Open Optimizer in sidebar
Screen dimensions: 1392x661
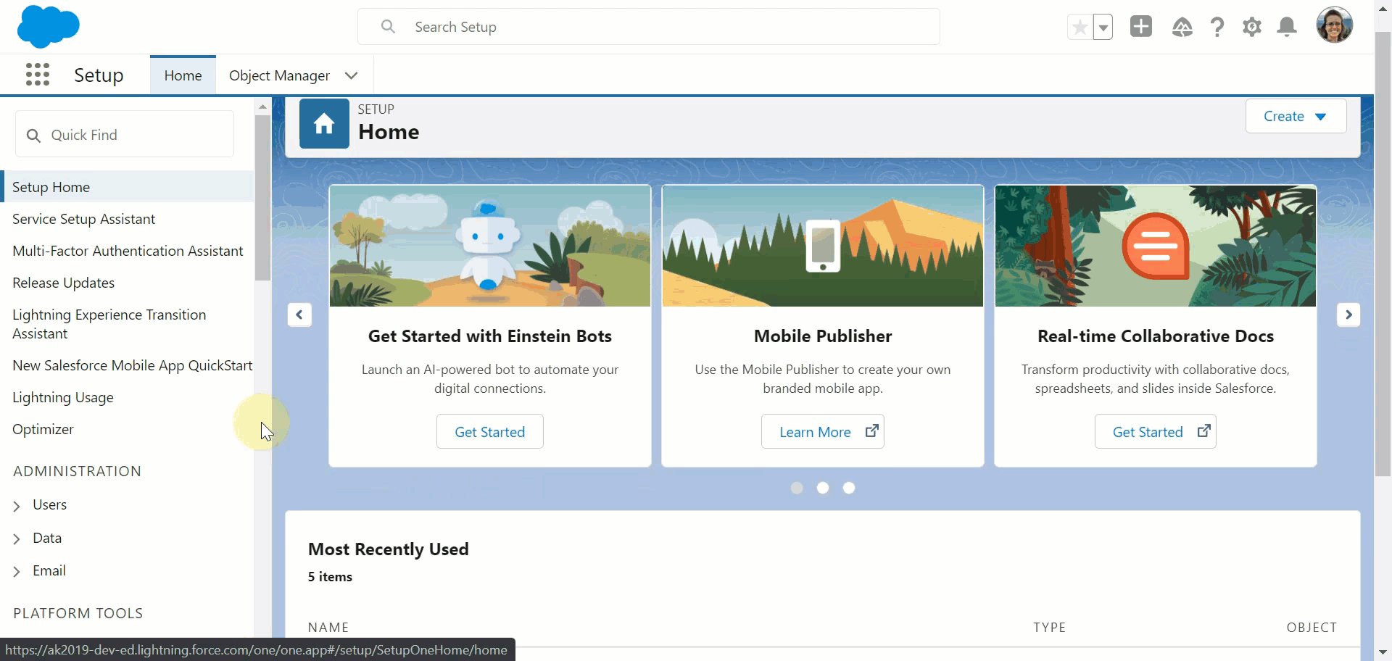coord(43,429)
